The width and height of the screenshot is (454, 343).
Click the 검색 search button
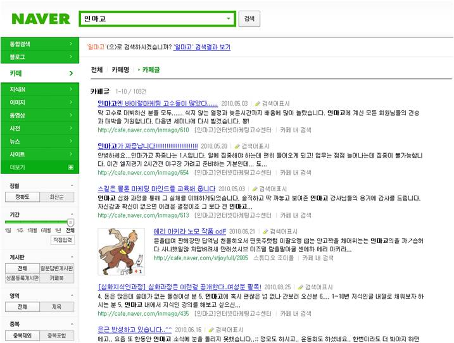pos(249,19)
